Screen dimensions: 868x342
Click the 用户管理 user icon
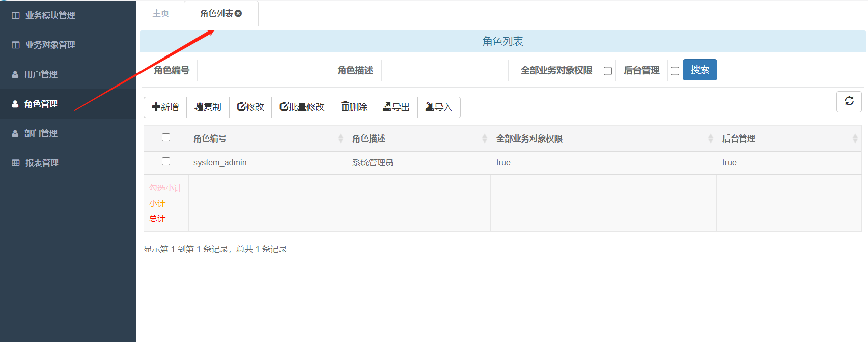[x=15, y=74]
